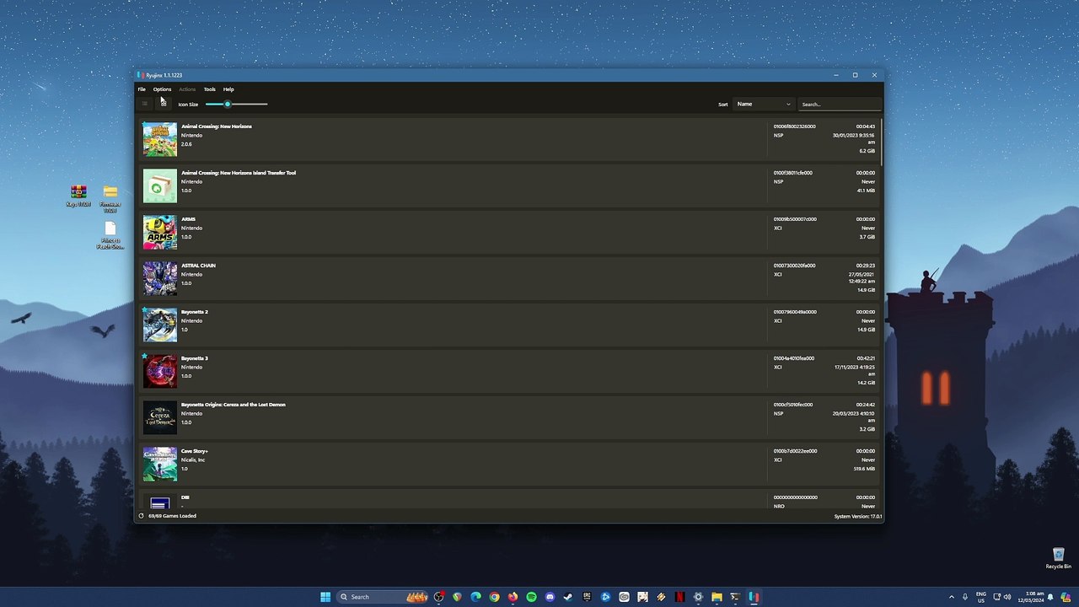
Task: Click the '69/69 Games Loaded' status
Action: click(x=172, y=516)
